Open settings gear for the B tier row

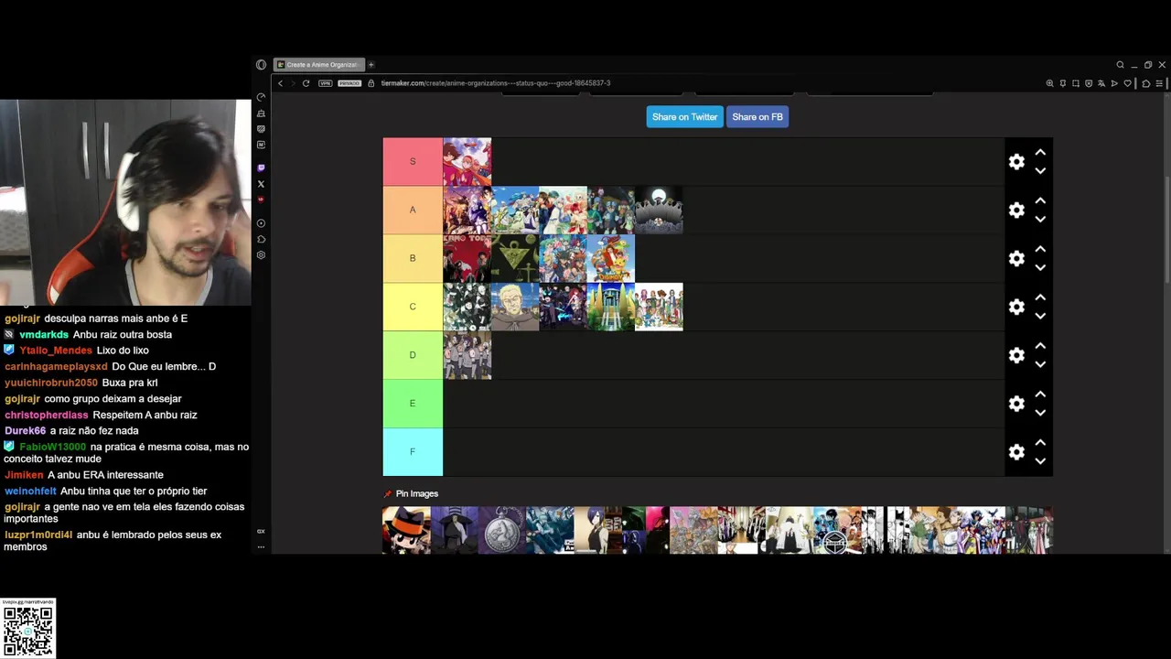coord(1016,259)
